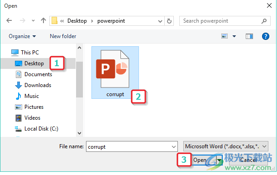Open Local Disk (C:) in navigation pane
Viewport: 277px width, 175px height.
click(41, 129)
